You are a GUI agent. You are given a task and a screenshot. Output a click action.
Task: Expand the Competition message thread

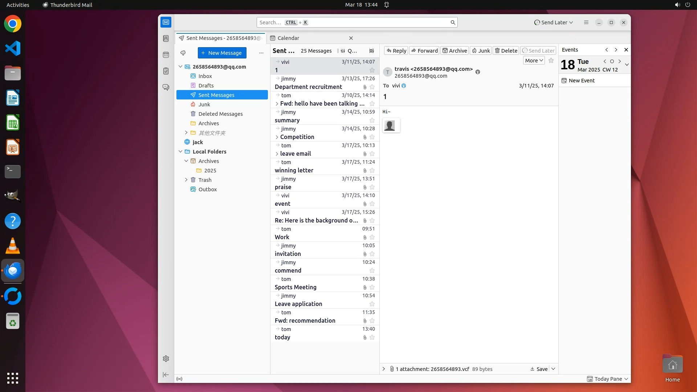pos(277,137)
